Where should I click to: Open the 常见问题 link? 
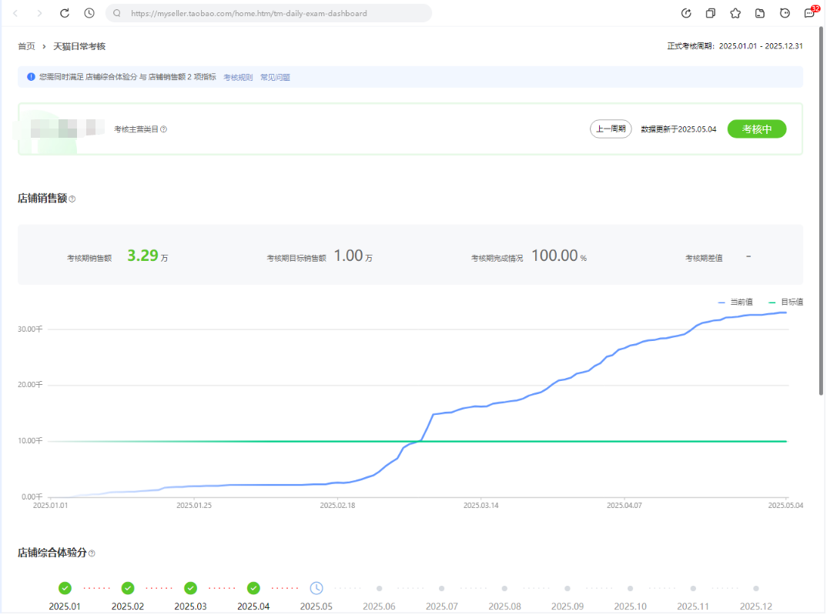click(275, 77)
